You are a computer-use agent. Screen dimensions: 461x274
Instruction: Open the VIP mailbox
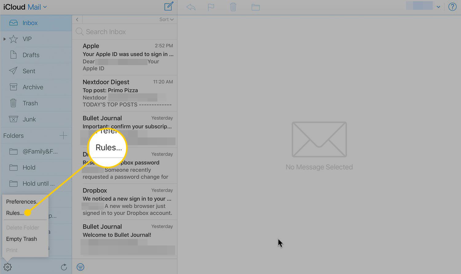36,39
